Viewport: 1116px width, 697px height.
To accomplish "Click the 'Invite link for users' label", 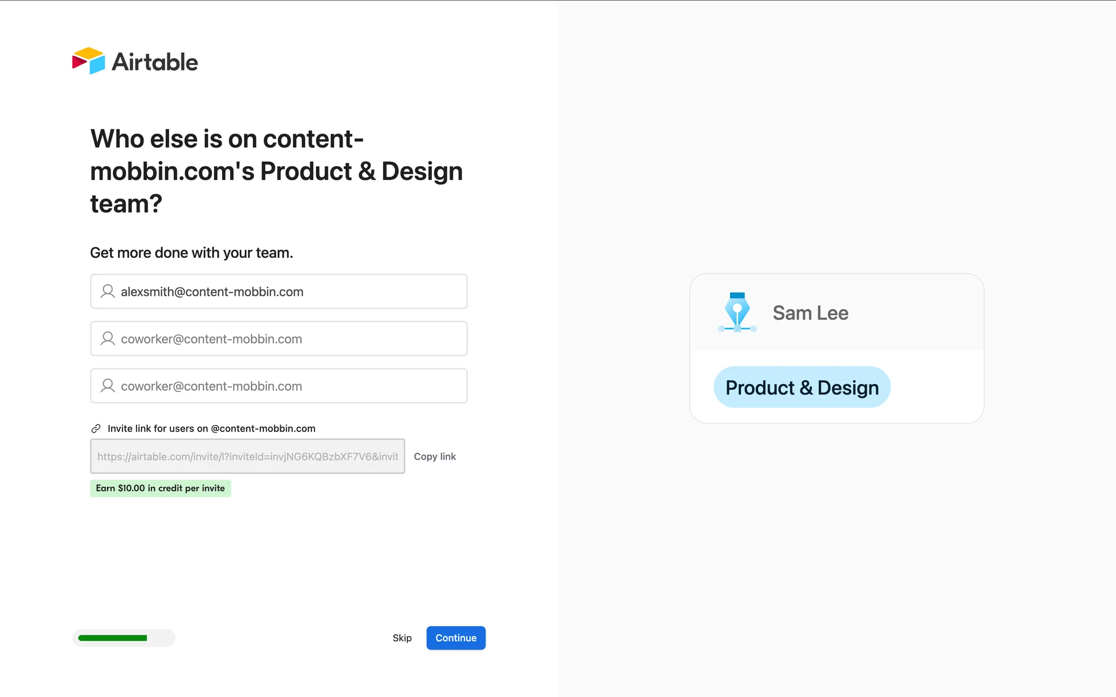I will [212, 429].
